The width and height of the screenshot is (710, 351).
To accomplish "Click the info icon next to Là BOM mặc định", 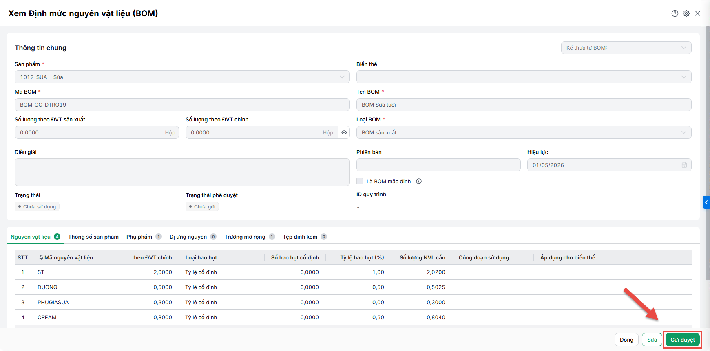I will tap(419, 181).
